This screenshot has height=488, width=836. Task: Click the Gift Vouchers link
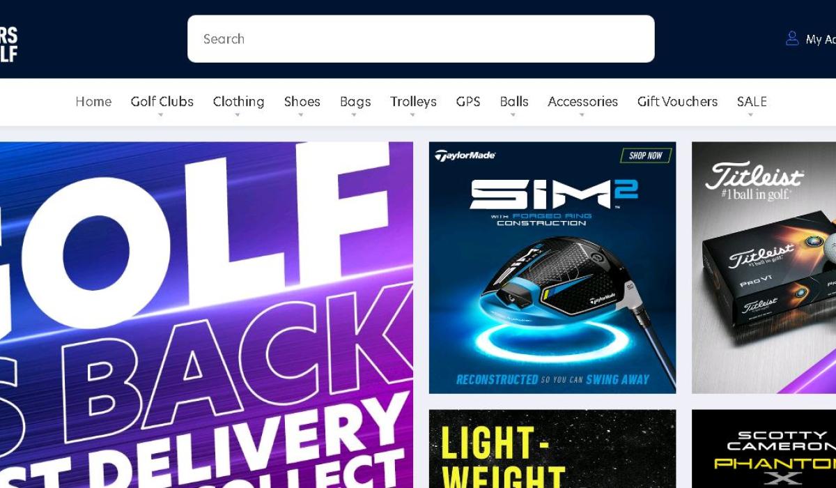[x=677, y=102]
